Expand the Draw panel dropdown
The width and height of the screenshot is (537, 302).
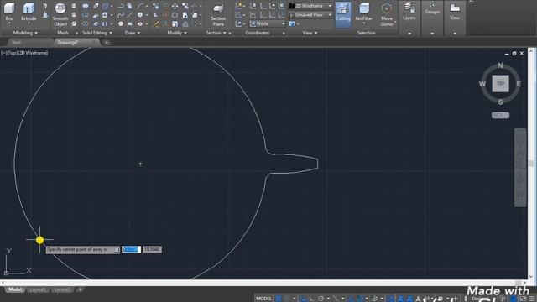tap(133, 33)
